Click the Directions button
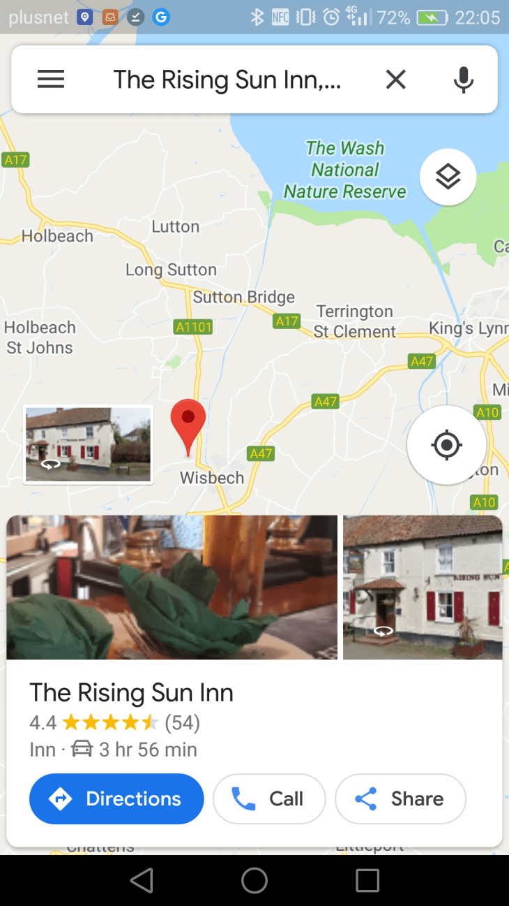This screenshot has width=509, height=906. [116, 798]
